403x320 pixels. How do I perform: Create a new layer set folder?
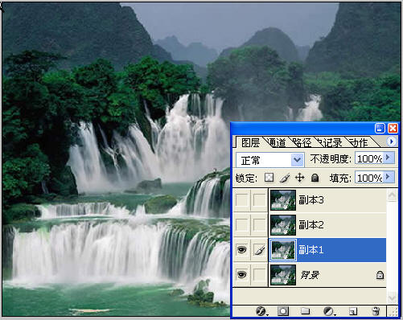tap(305, 311)
